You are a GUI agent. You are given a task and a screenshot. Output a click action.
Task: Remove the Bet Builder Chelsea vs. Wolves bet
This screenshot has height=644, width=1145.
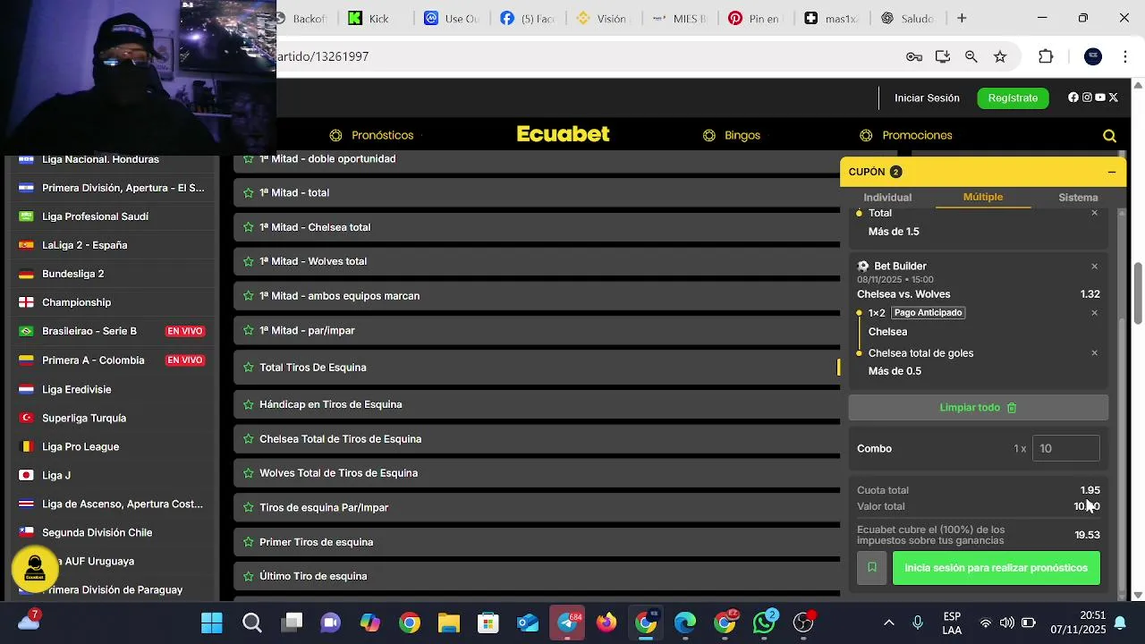[x=1094, y=267]
